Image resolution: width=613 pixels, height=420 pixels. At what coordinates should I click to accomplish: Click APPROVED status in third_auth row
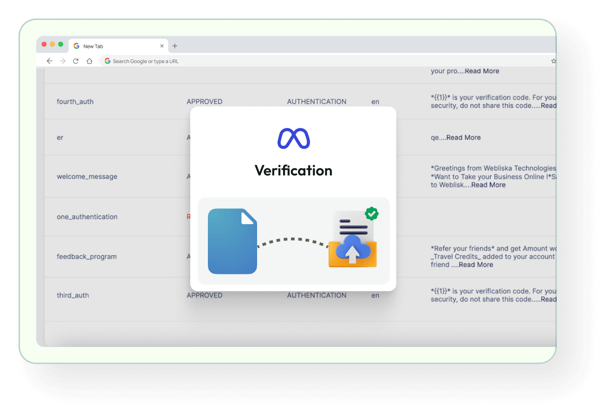pos(205,295)
